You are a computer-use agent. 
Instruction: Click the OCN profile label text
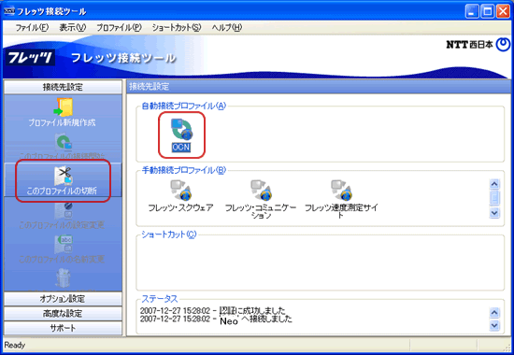click(181, 148)
